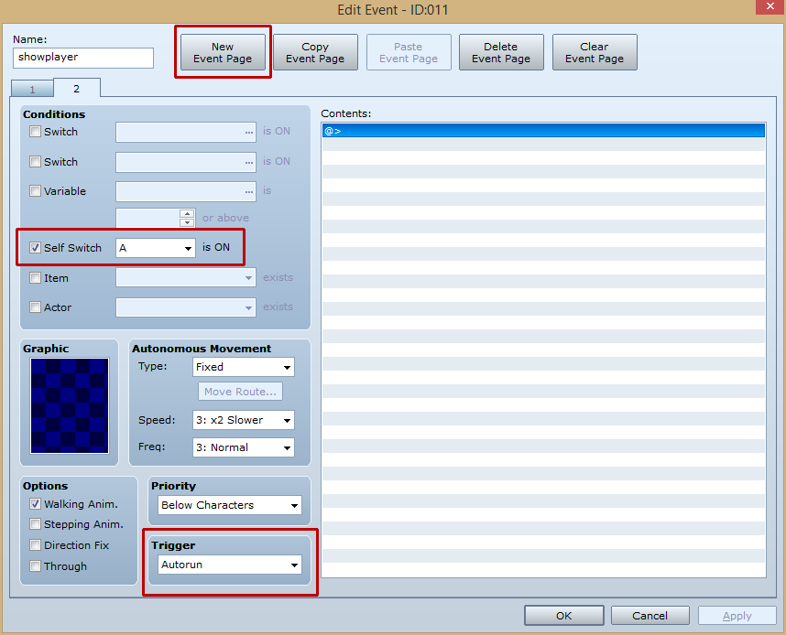Open the Actor condition dropdown
The width and height of the screenshot is (786, 635).
point(185,307)
